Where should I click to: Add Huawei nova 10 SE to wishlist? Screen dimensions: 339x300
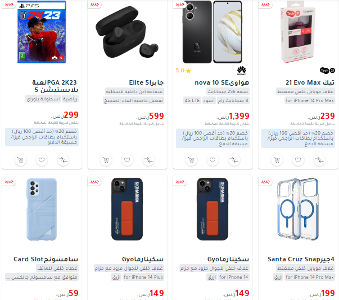coord(213,160)
